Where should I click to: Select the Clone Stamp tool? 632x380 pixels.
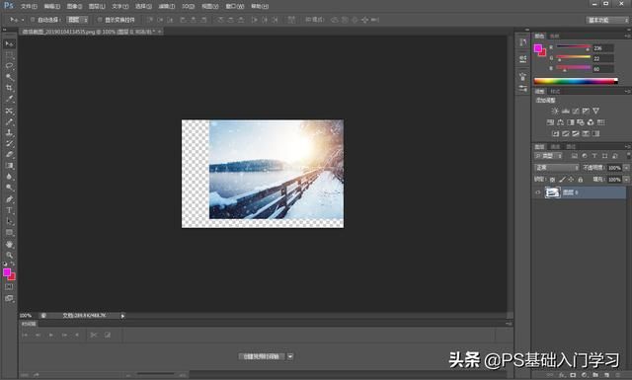pyautogui.click(x=9, y=132)
